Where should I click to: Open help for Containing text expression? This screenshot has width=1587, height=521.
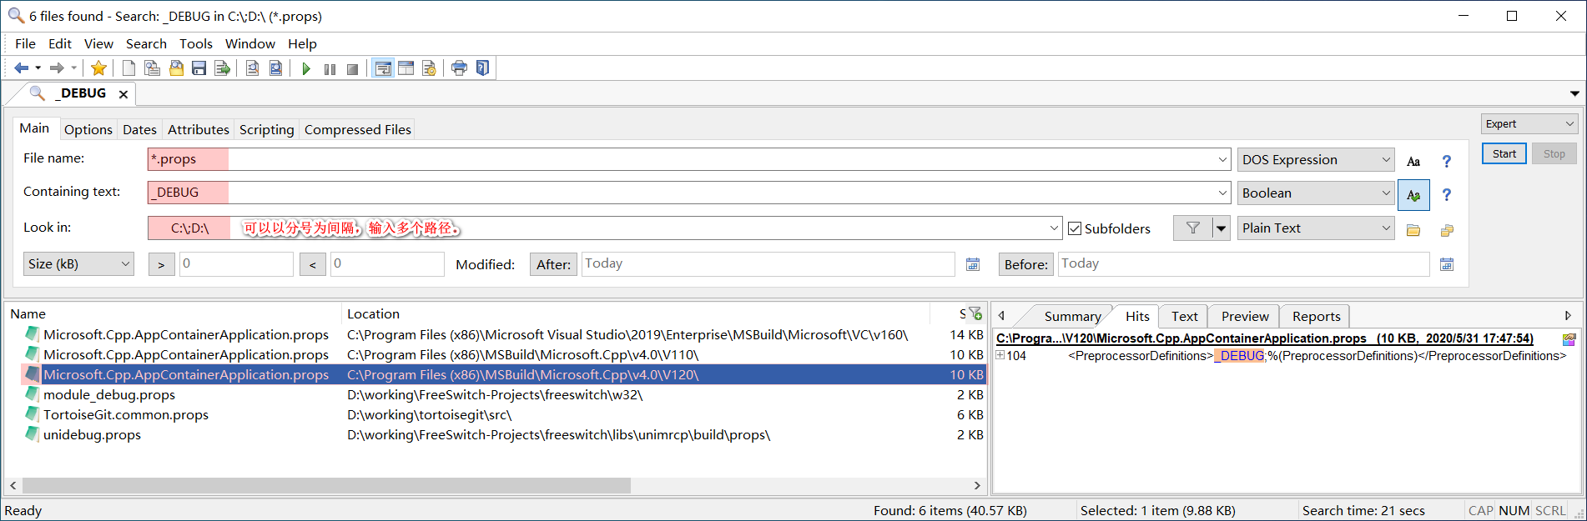(1447, 194)
